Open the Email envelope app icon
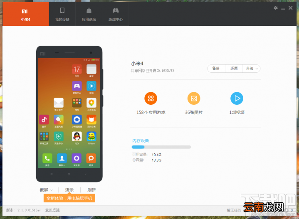 [x=59, y=103]
